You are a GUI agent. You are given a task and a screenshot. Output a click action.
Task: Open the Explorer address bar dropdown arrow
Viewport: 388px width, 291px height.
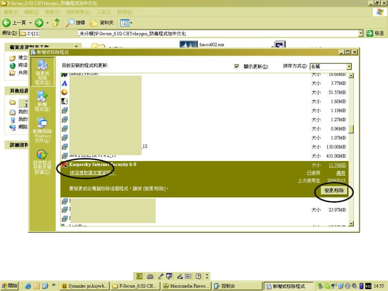coord(361,33)
